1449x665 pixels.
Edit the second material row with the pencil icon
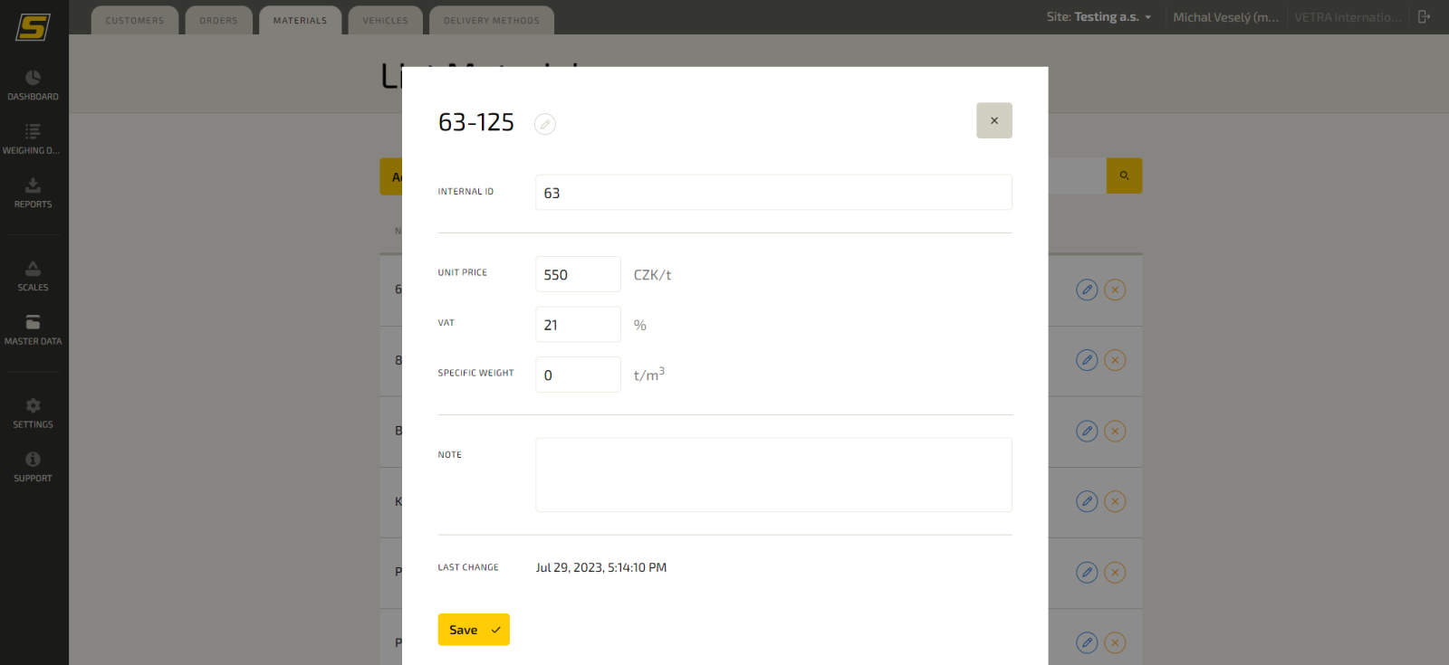[1087, 360]
